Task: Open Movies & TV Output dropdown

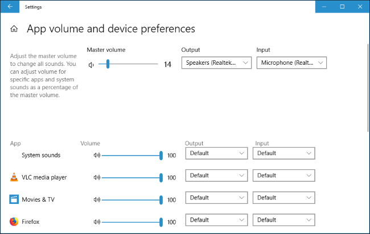Action: tap(216, 198)
